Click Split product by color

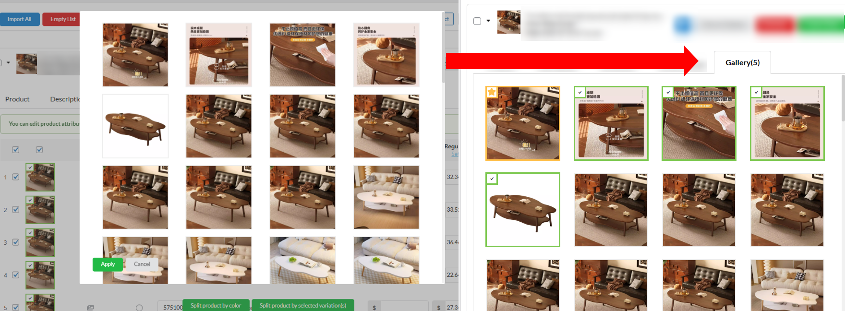(x=216, y=305)
